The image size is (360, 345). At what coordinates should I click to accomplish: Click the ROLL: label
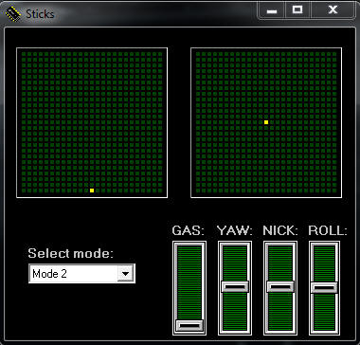tap(328, 231)
